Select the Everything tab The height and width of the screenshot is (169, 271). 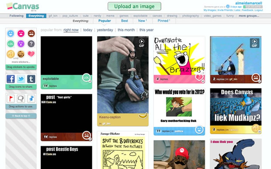36,16
